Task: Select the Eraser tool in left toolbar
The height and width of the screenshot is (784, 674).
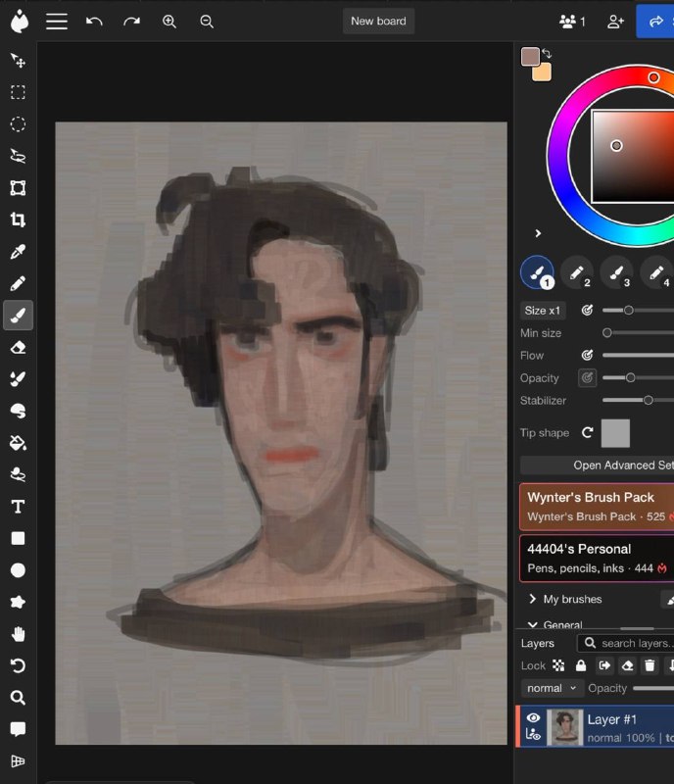Action: coord(18,347)
